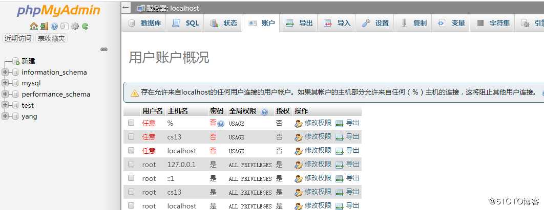This screenshot has width=544, height=210.
Task: Expand the test database node
Action: (x=5, y=106)
